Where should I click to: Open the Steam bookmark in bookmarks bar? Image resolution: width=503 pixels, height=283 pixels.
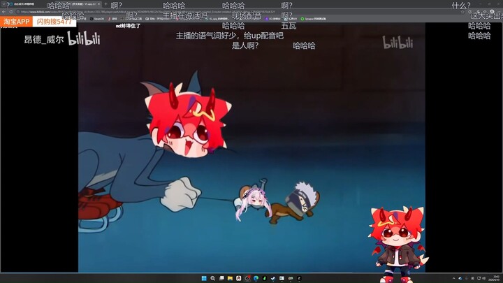point(97,19)
